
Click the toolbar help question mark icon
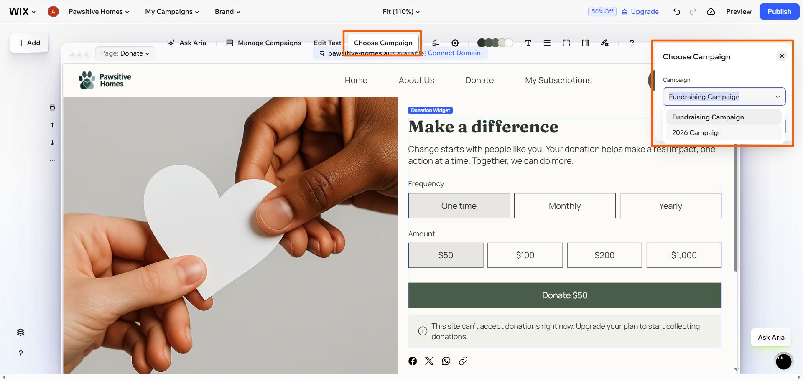point(632,43)
